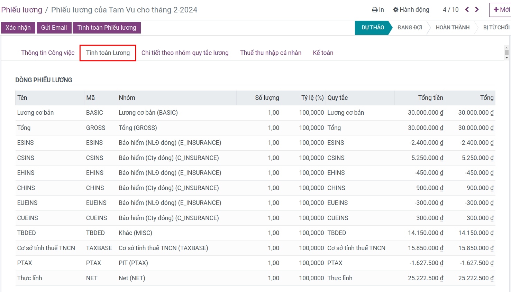This screenshot has height=292, width=511.
Task: Click the In print button
Action: (378, 10)
